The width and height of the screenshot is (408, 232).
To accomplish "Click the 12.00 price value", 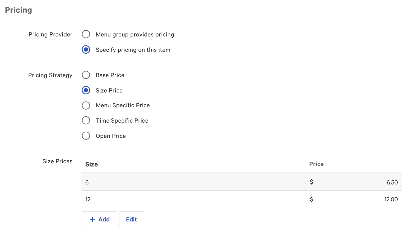I will (391, 199).
